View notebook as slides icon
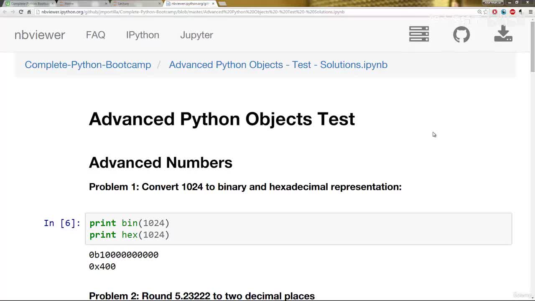The image size is (535, 301). 419,34
